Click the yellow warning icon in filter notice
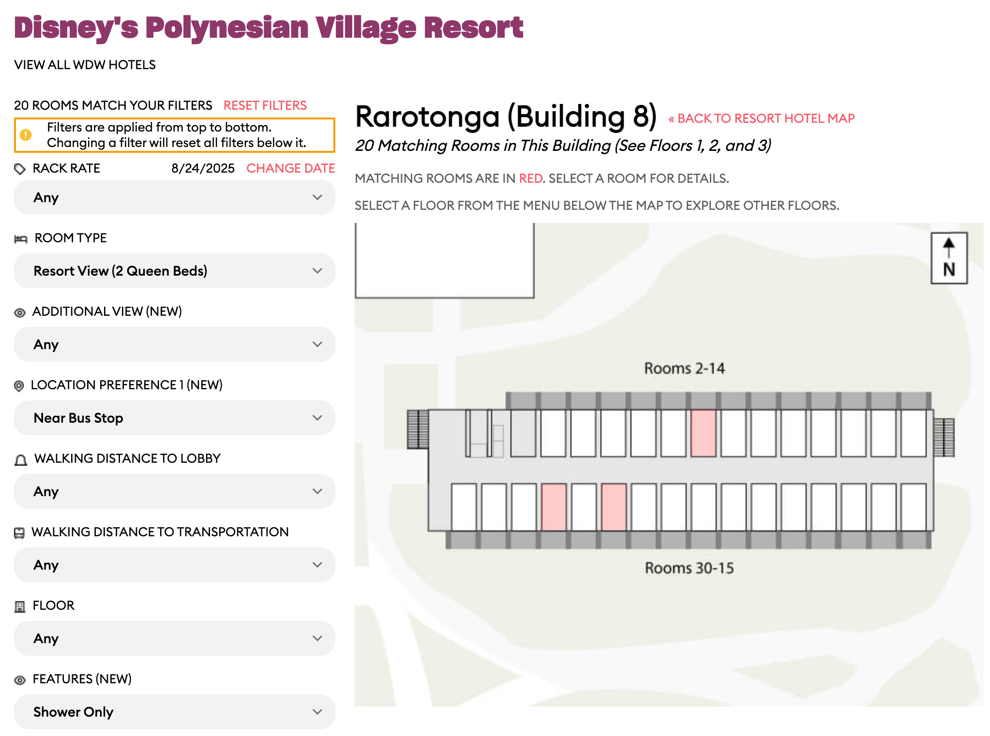The height and width of the screenshot is (736, 990). click(26, 135)
